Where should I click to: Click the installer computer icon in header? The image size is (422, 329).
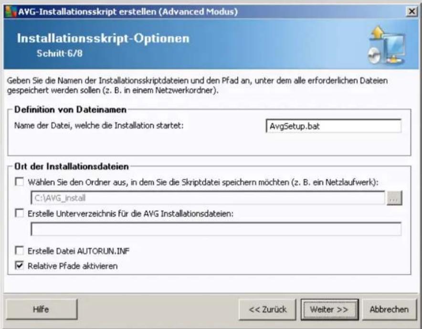386,45
